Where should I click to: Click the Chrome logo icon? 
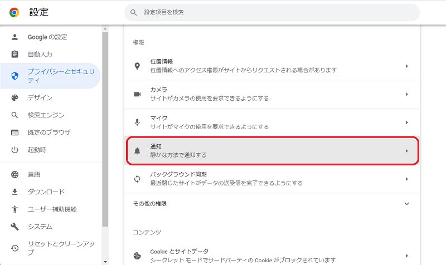[x=14, y=12]
